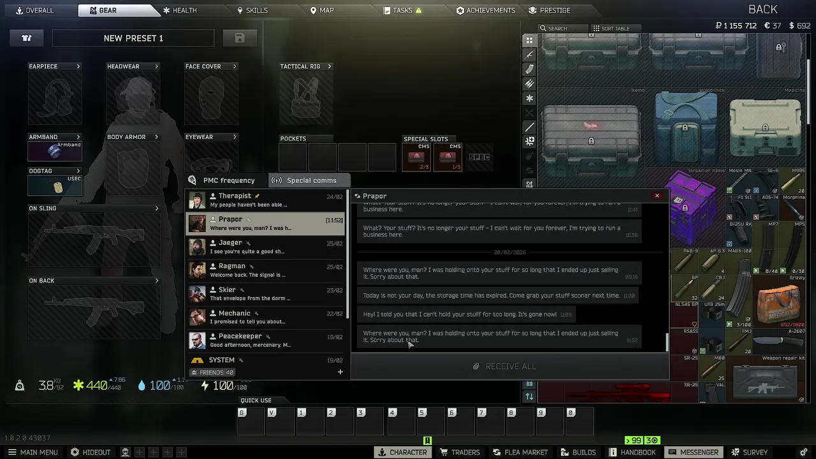
Task: Toggle pin on Peacekeeper dialogue
Action: click(268, 337)
